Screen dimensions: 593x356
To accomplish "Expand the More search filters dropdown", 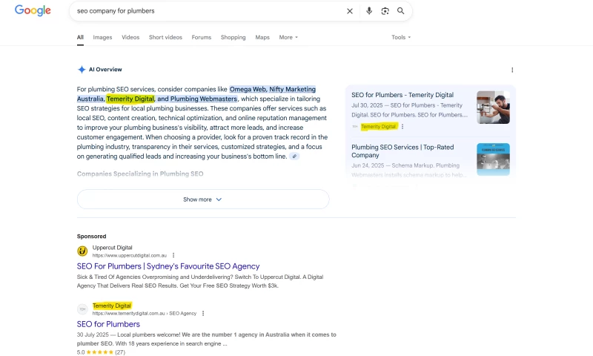I will pyautogui.click(x=288, y=37).
